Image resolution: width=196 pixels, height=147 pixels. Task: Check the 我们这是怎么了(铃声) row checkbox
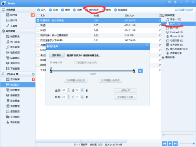38,40
